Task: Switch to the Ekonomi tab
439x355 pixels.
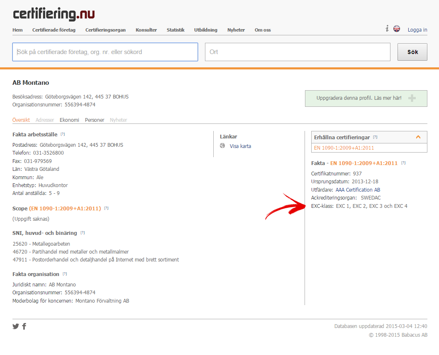Action: pyautogui.click(x=69, y=120)
